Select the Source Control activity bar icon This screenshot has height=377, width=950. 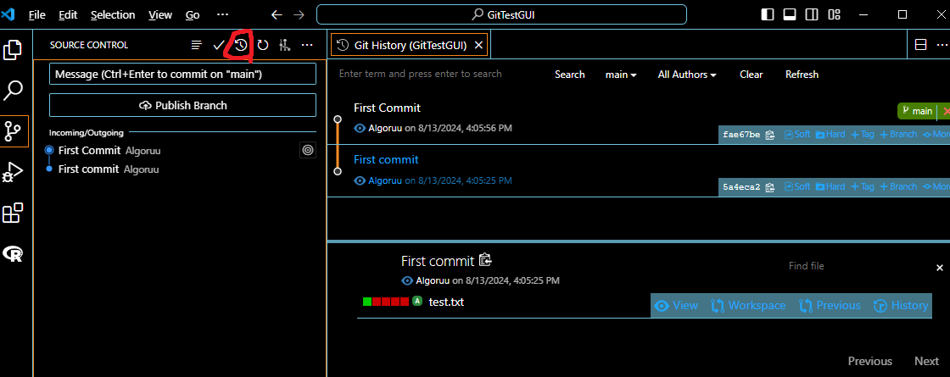coord(14,131)
